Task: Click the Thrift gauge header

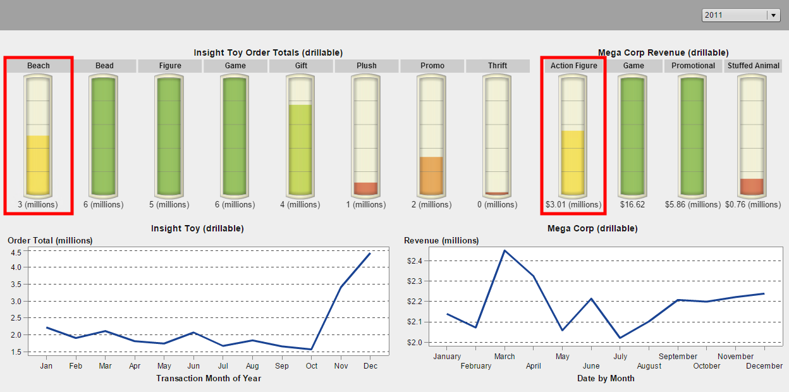Action: coord(498,66)
